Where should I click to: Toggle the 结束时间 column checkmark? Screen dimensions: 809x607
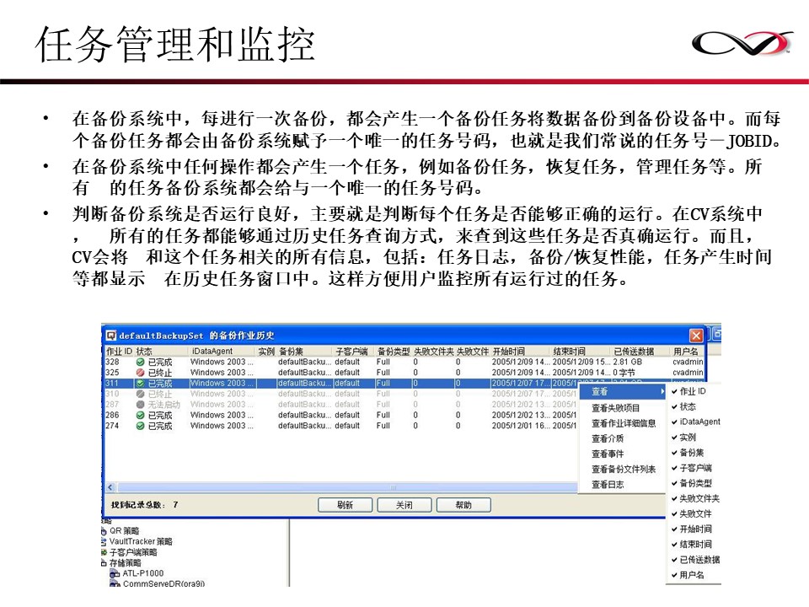coord(674,545)
